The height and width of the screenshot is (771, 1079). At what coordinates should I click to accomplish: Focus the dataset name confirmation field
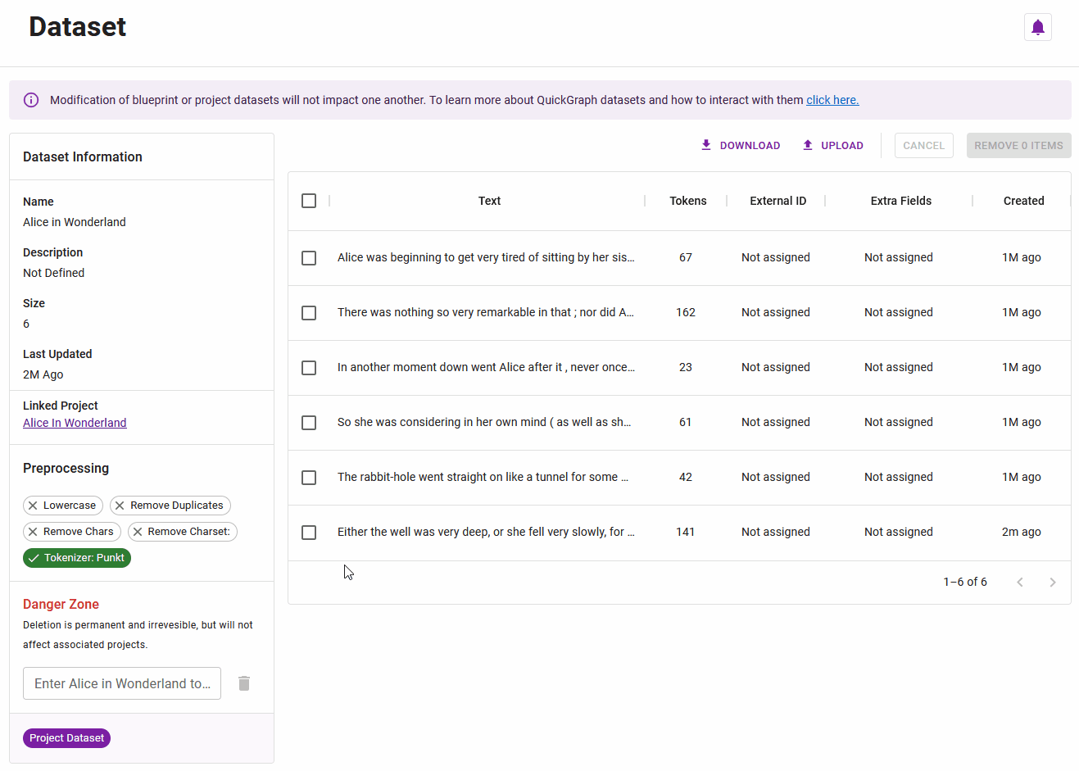pyautogui.click(x=122, y=683)
